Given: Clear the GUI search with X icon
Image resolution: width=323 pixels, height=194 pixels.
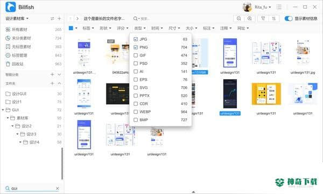Looking at the screenshot, I should tap(58, 188).
